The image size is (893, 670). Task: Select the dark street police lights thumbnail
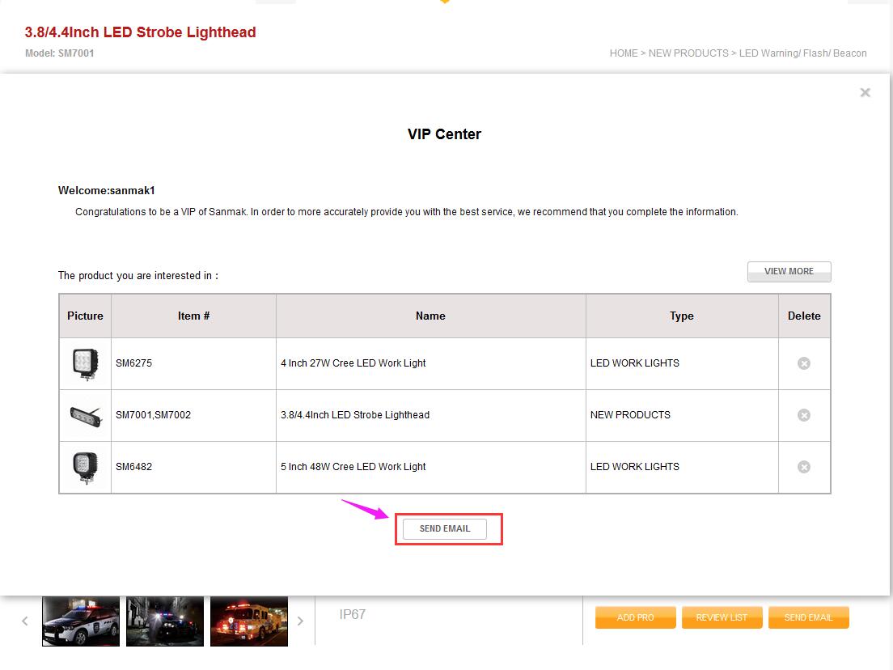coord(164,621)
